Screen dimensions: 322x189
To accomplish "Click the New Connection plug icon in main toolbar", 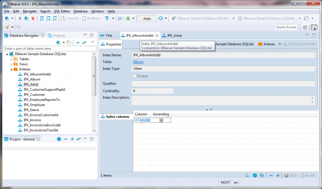I will [x=7, y=18].
